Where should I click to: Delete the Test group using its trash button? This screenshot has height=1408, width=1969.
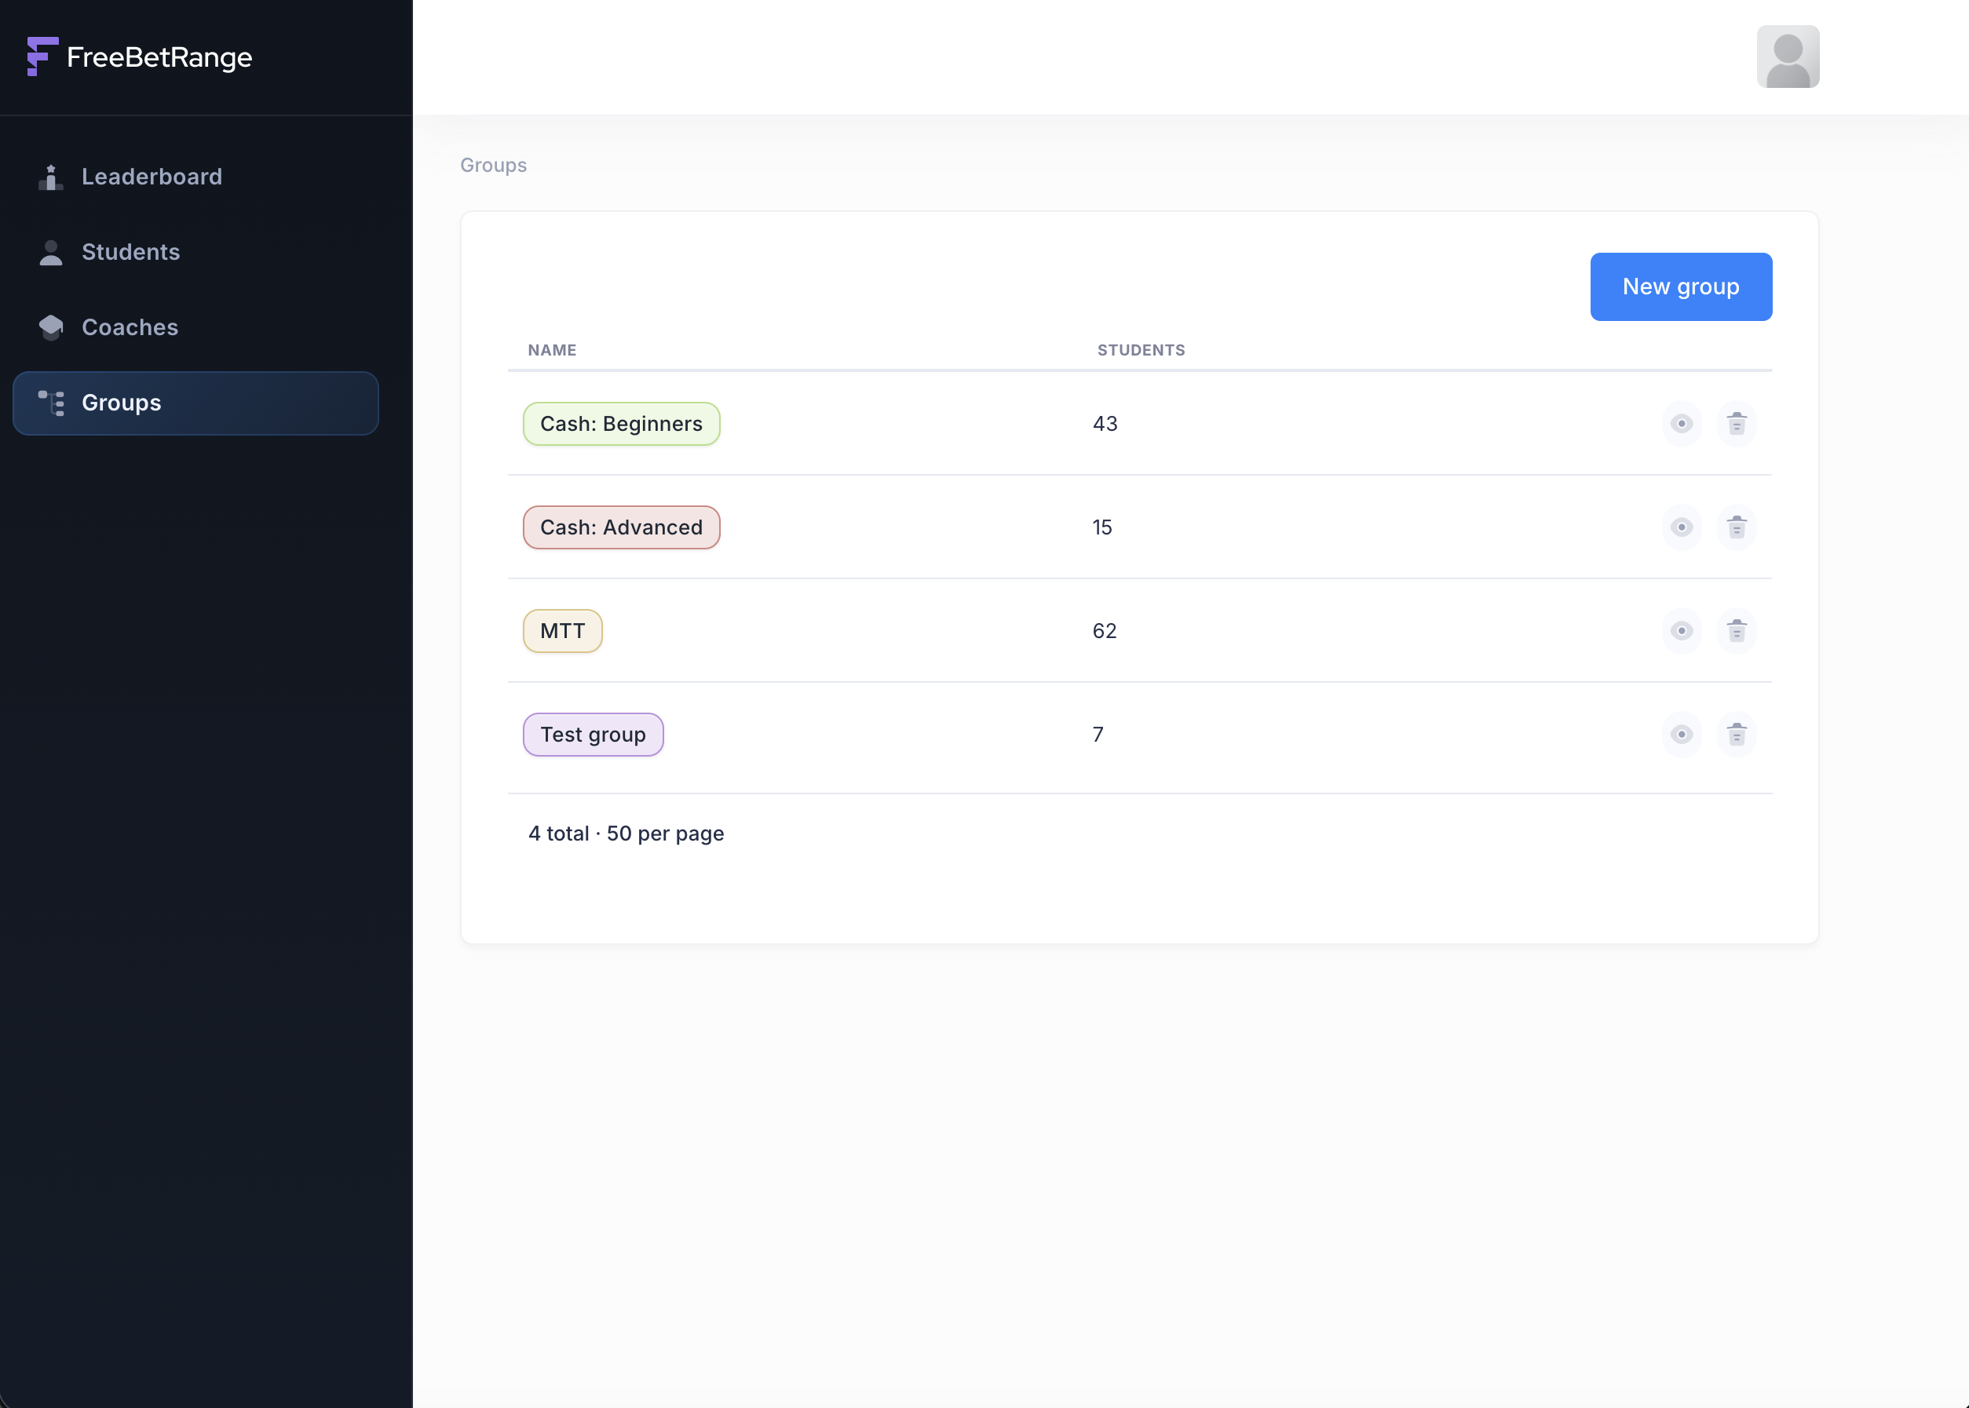click(x=1737, y=735)
